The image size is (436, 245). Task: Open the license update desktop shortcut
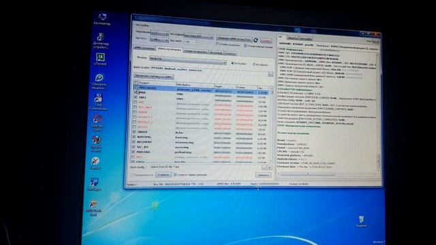coord(99,82)
